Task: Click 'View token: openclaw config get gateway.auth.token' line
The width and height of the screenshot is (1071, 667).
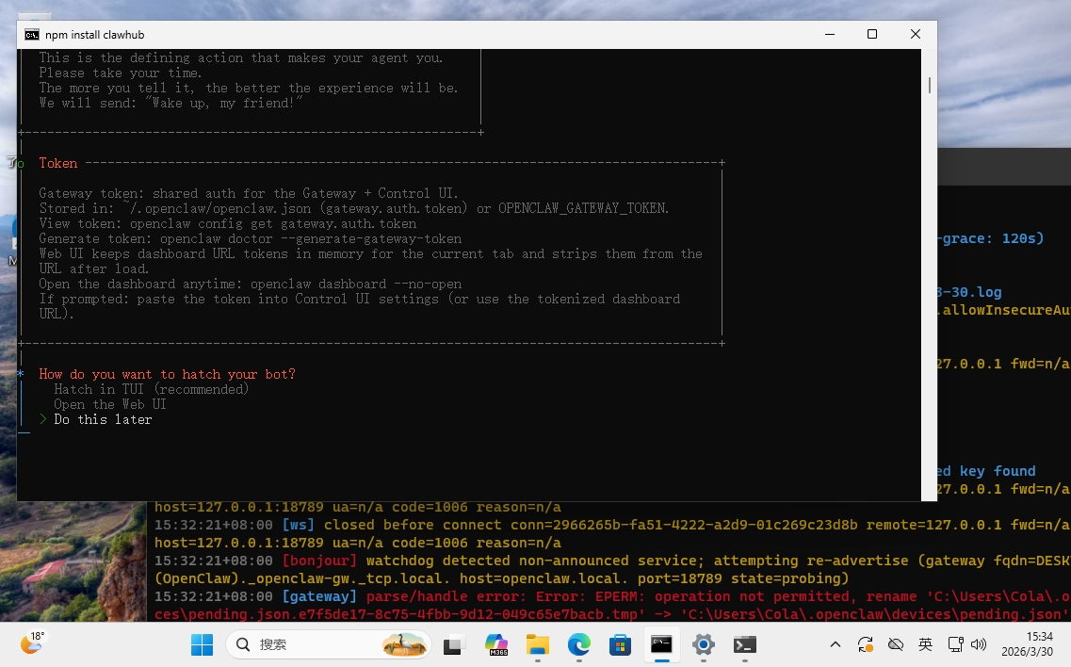Action: 227,223
